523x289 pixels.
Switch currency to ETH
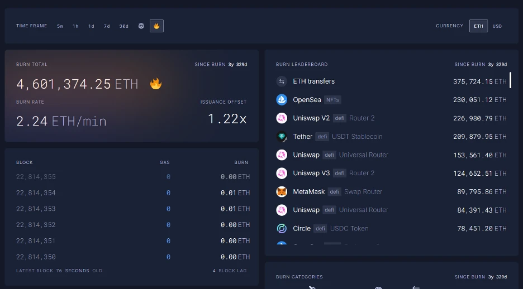click(478, 26)
